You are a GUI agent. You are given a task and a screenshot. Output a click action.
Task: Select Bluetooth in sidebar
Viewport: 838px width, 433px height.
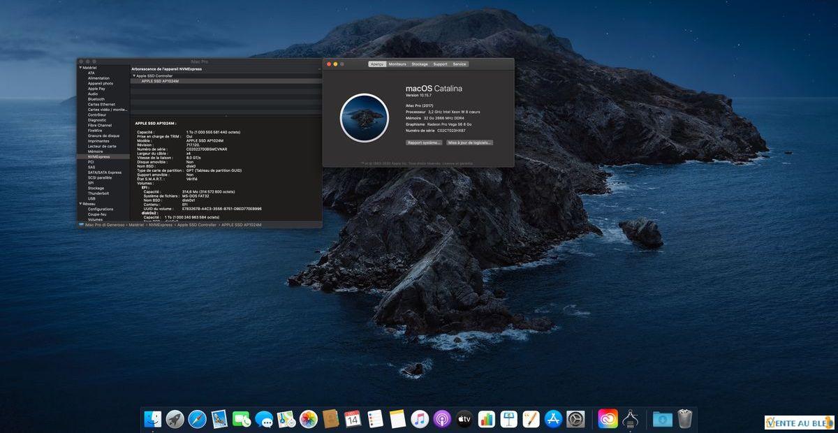tap(96, 99)
